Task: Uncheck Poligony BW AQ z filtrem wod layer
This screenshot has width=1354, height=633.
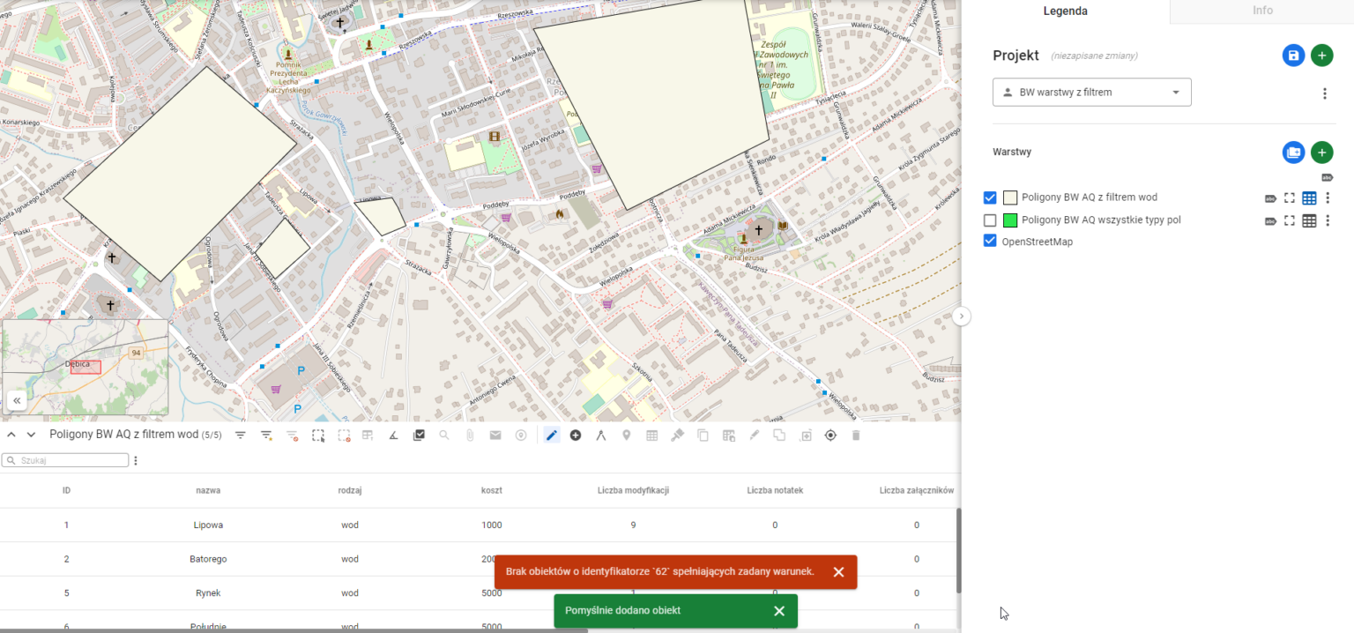Action: pyautogui.click(x=990, y=197)
